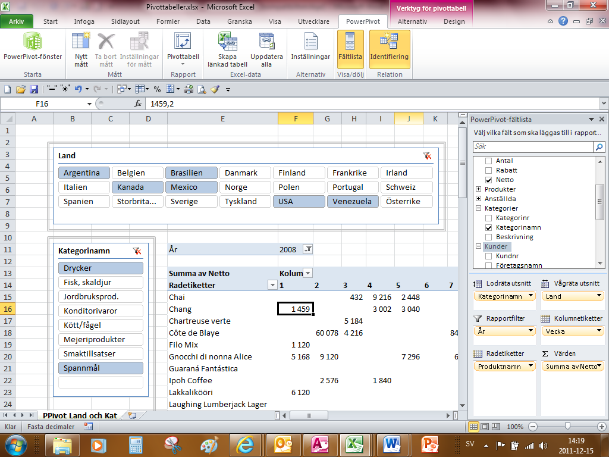The image size is (609, 457).
Task: Click the blue help question mark icon
Action: tap(563, 21)
